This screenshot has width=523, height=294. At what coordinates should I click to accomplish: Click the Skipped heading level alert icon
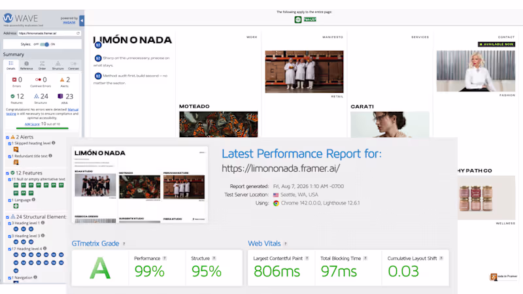pyautogui.click(x=16, y=150)
